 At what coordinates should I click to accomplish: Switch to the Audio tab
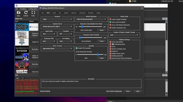pyautogui.click(x=54, y=13)
